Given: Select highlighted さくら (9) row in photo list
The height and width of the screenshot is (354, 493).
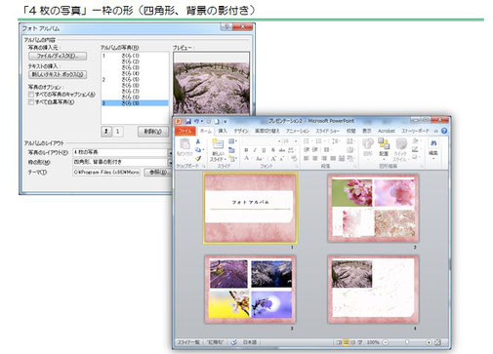Looking at the screenshot, I should click(135, 103).
